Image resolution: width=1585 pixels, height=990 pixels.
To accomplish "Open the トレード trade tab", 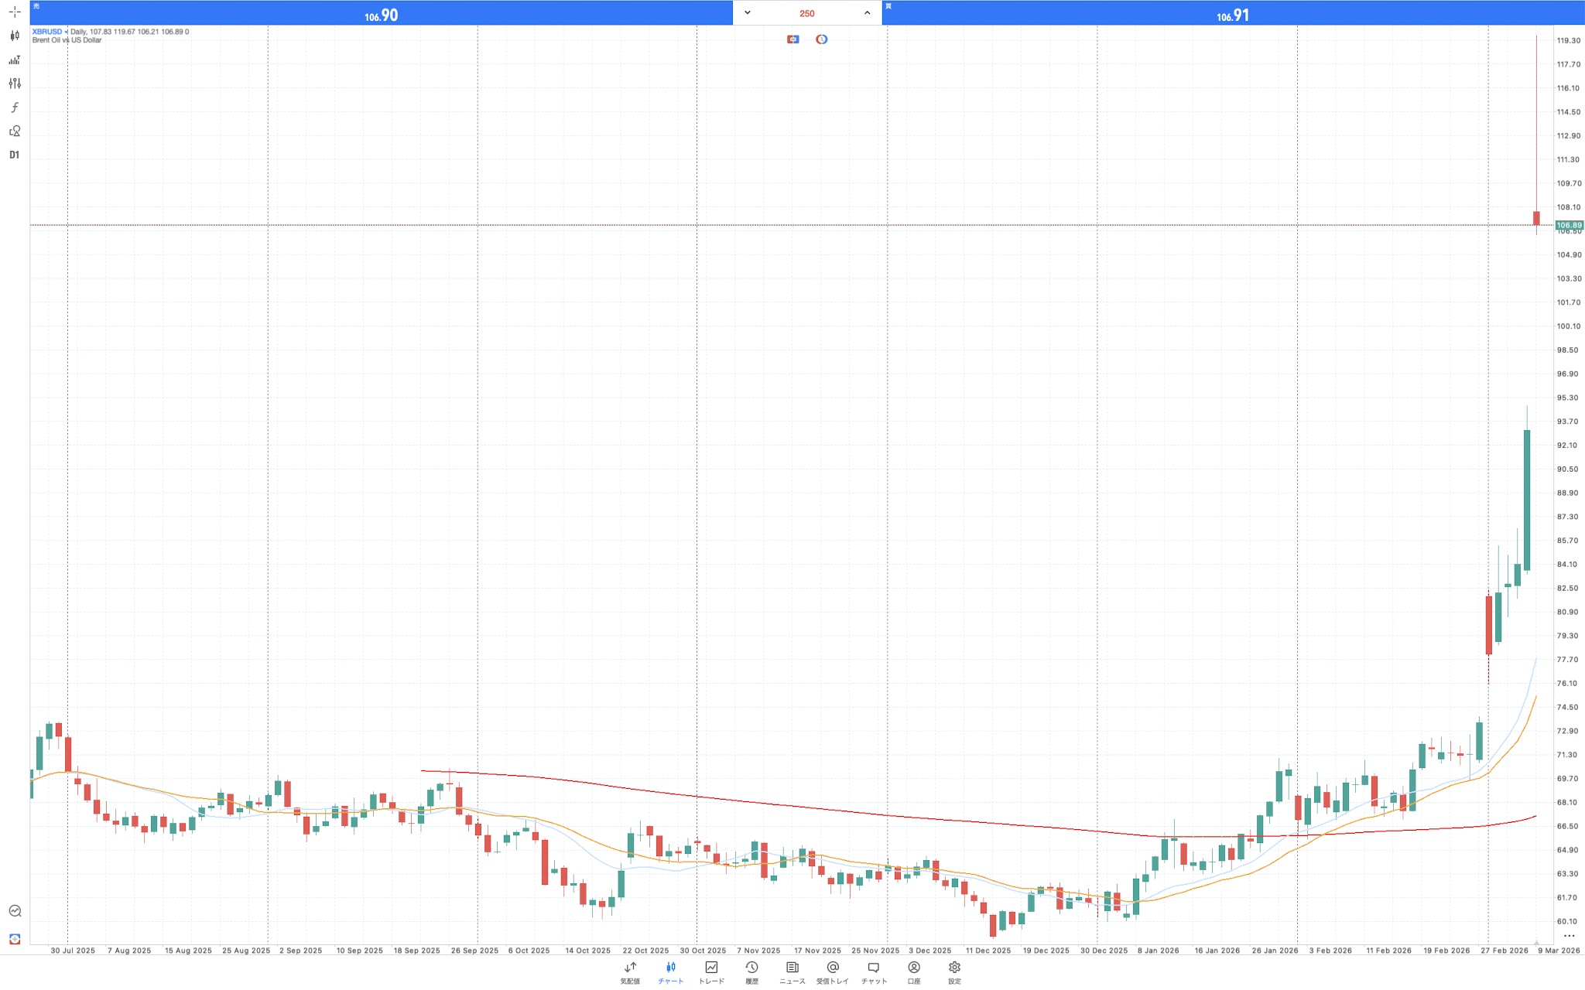I will click(x=711, y=972).
